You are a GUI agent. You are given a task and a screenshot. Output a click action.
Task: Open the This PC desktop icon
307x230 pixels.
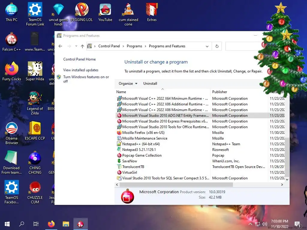click(x=12, y=12)
